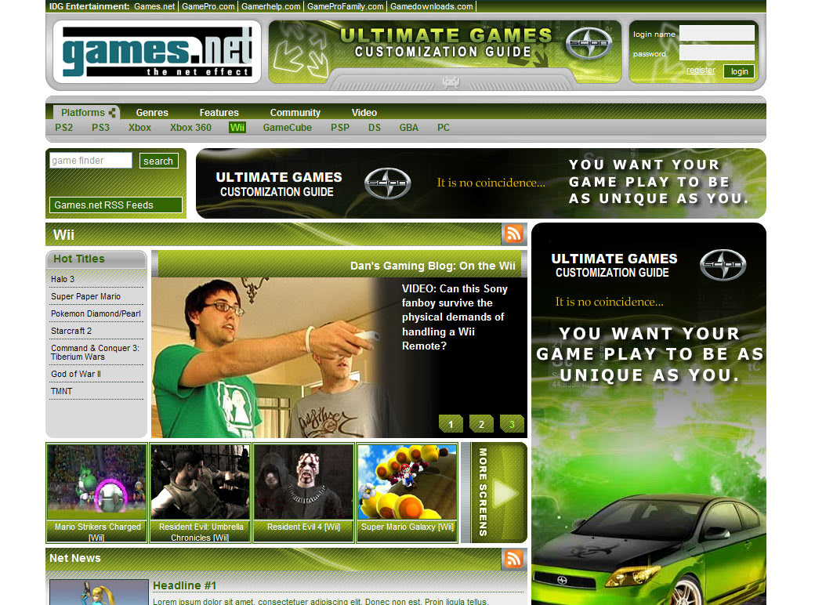Open GameProFamily.com link in top bar

click(x=345, y=6)
